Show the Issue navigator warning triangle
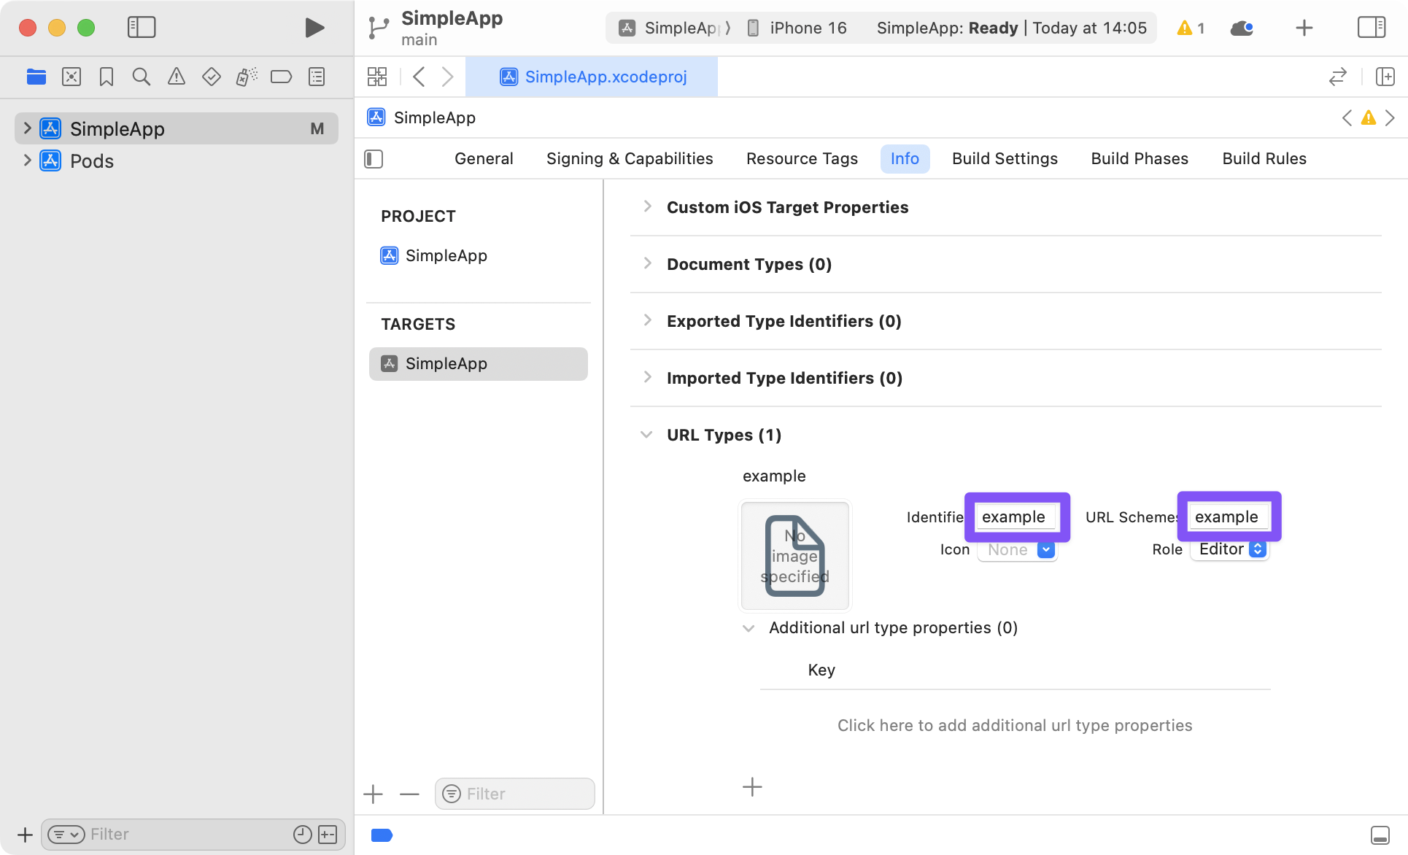This screenshot has height=855, width=1408. [x=176, y=76]
